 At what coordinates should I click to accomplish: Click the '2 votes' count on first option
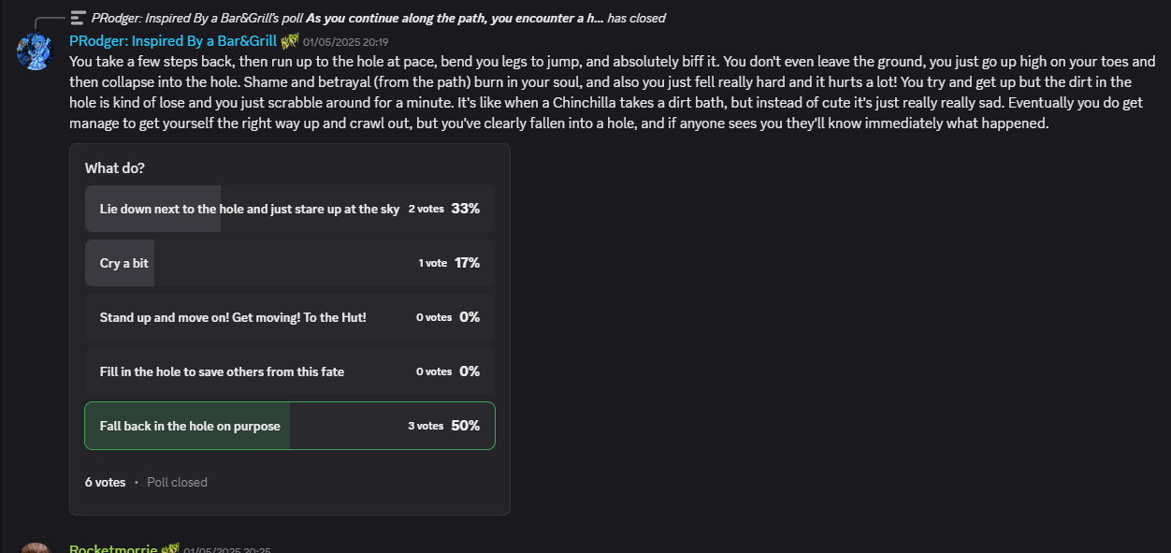(426, 209)
